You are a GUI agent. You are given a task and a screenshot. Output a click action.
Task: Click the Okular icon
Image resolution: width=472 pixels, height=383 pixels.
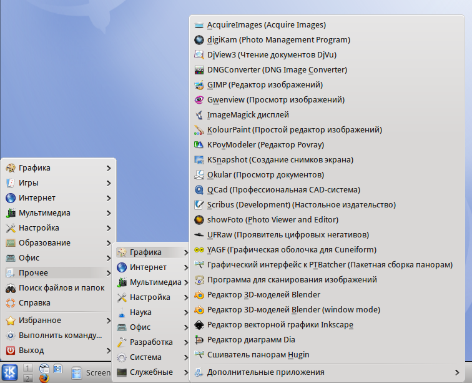(199, 175)
